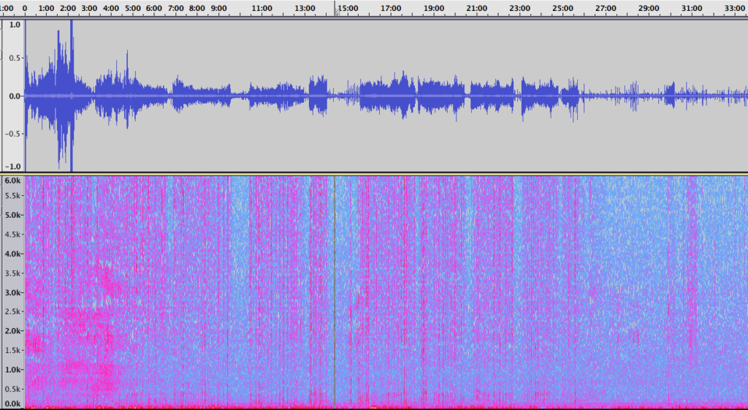Image resolution: width=748 pixels, height=410 pixels.
Task: Click the 27:00 timeline mark
Action: tap(606, 8)
